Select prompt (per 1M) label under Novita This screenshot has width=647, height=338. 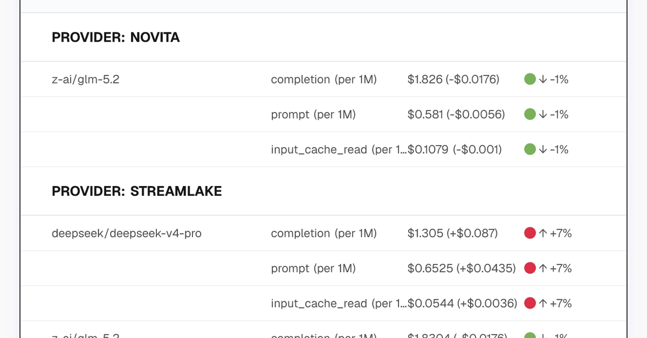(313, 114)
